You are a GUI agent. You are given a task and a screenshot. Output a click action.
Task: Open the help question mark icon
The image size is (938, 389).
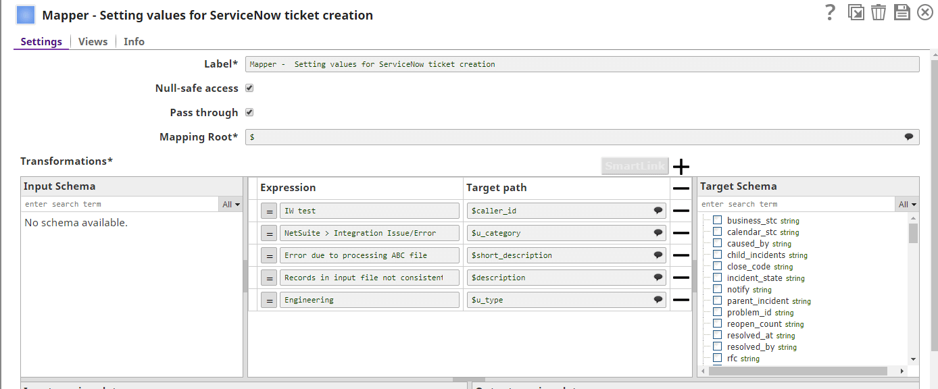[x=831, y=12]
